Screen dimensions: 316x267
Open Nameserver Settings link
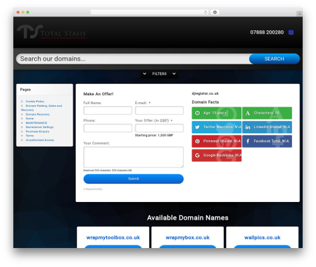point(40,127)
